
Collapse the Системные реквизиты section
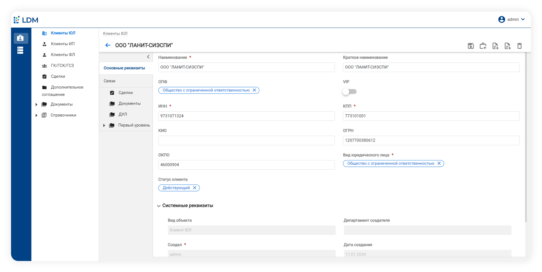[158, 205]
